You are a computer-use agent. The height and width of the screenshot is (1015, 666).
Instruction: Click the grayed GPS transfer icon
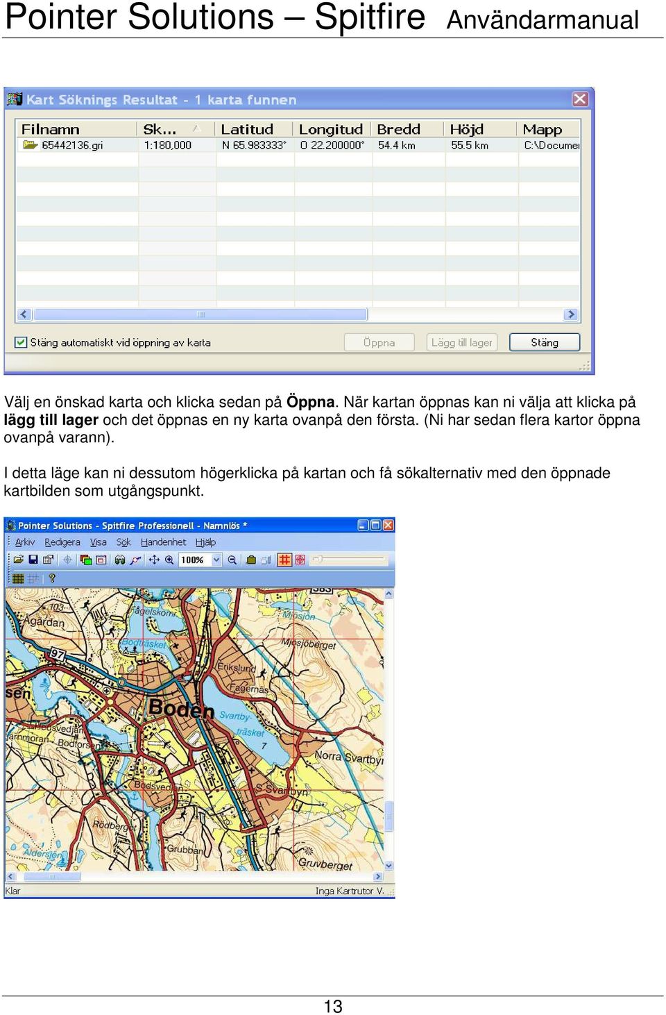click(266, 560)
